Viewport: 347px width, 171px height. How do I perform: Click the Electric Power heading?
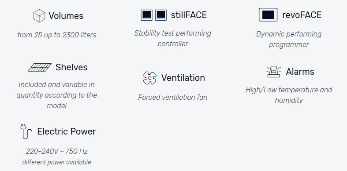click(x=67, y=131)
